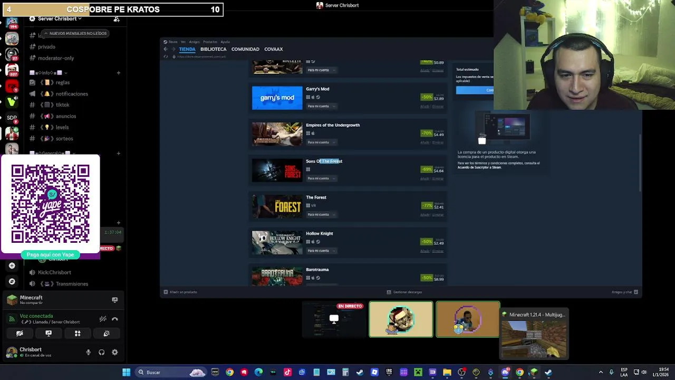Open the Ayuda menu in Steam

[x=225, y=42]
